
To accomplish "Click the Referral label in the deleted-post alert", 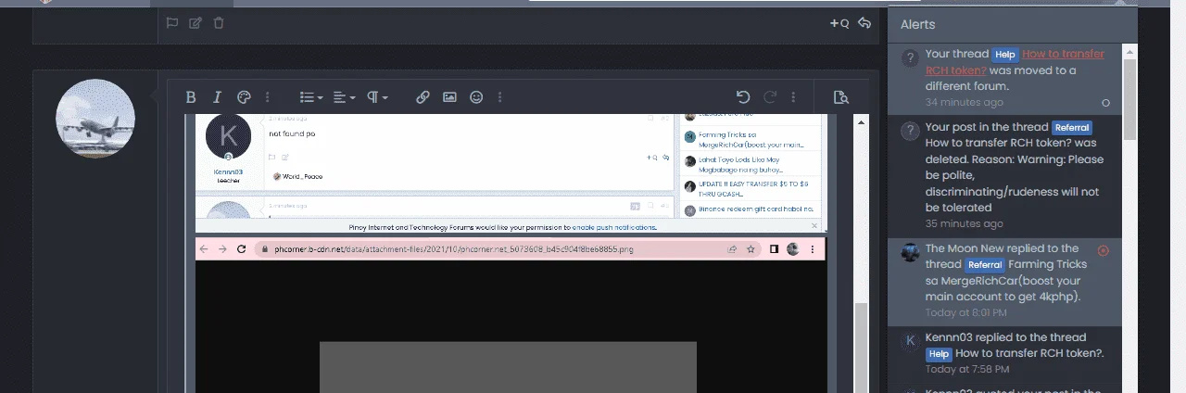I will [x=1072, y=128].
